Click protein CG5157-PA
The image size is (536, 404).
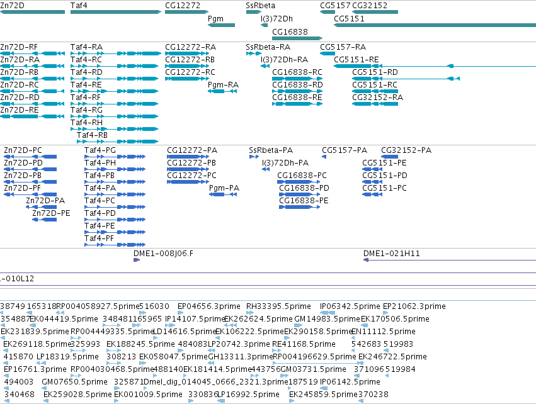coord(345,150)
